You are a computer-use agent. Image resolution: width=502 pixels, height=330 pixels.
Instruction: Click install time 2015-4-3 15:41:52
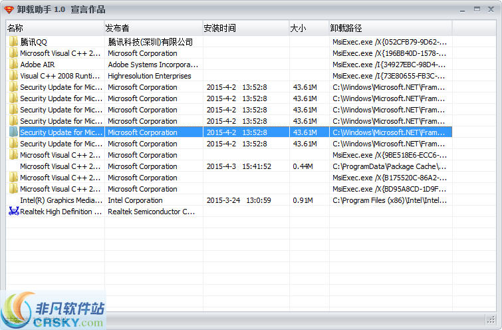click(239, 166)
